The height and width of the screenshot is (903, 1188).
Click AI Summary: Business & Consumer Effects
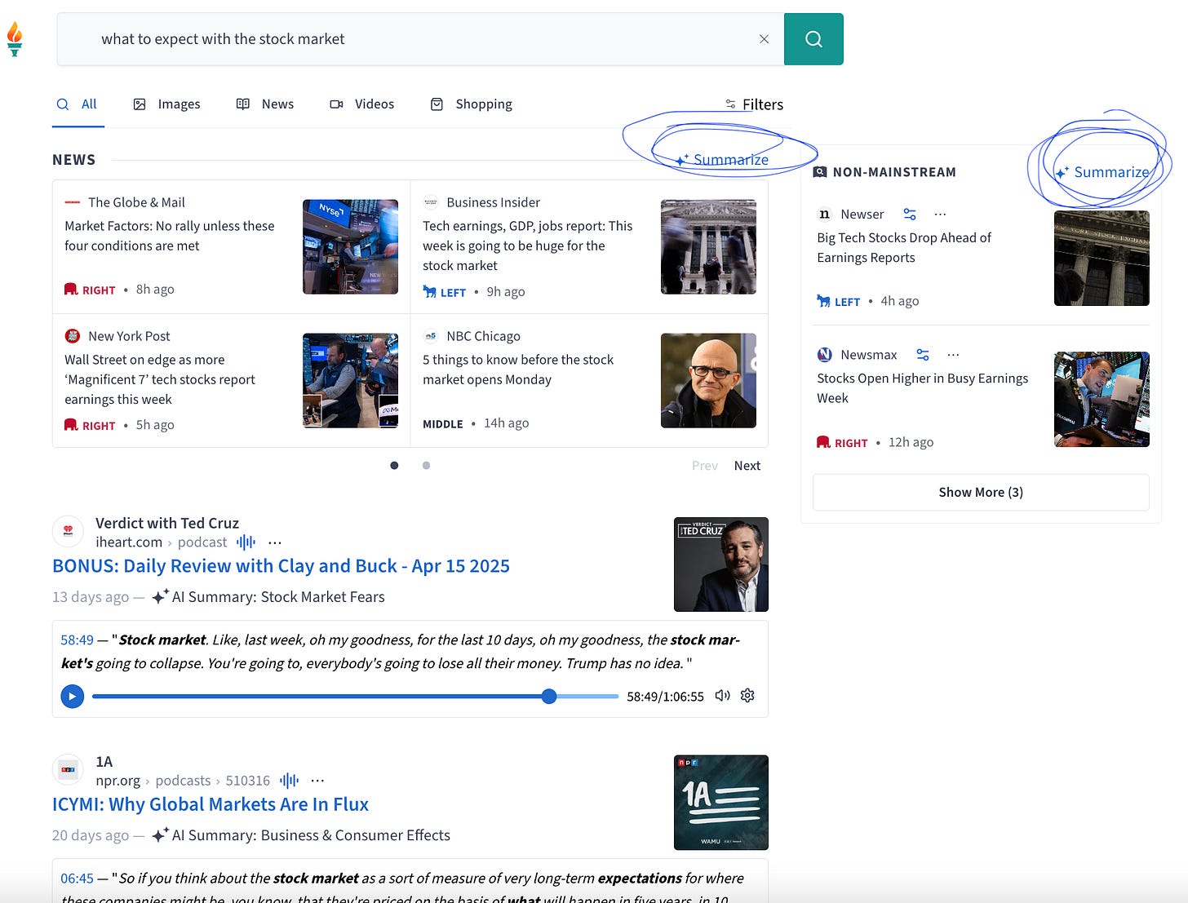301,835
